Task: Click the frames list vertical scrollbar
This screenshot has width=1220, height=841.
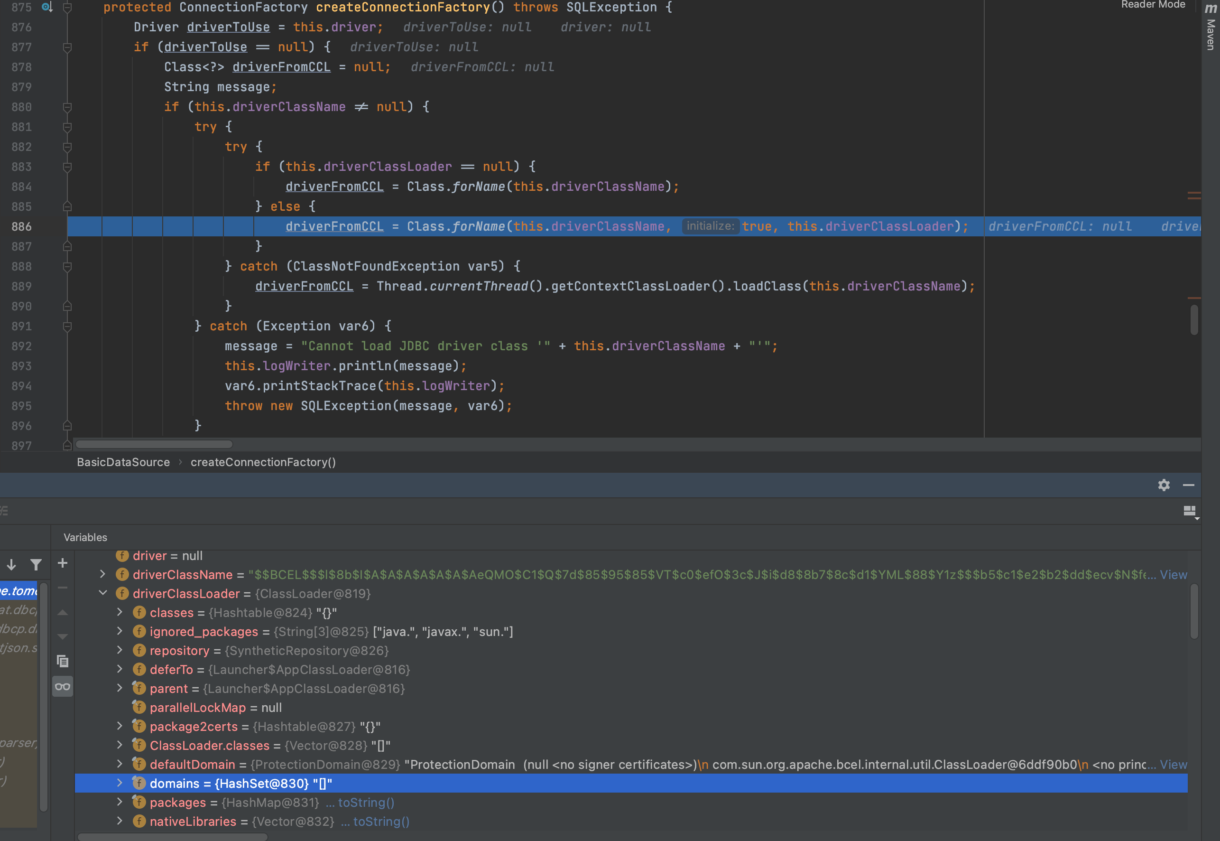Action: coord(44,696)
